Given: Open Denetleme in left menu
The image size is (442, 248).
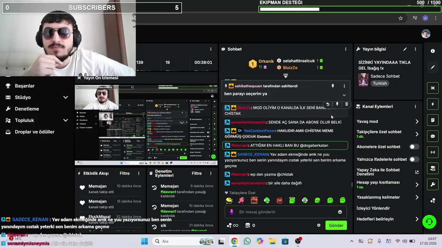Looking at the screenshot, I should click(x=27, y=109).
